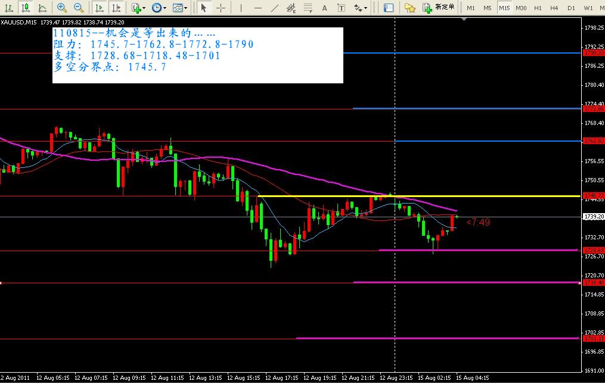This screenshot has height=384, width=605.
Task: Toggle auto scroll to latest bar
Action: pos(100,8)
